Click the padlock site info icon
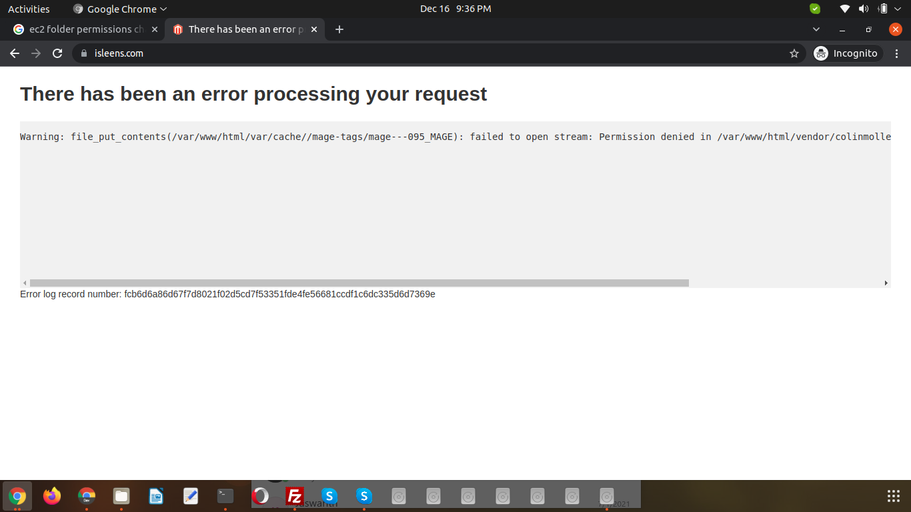This screenshot has height=512, width=911. (83, 53)
